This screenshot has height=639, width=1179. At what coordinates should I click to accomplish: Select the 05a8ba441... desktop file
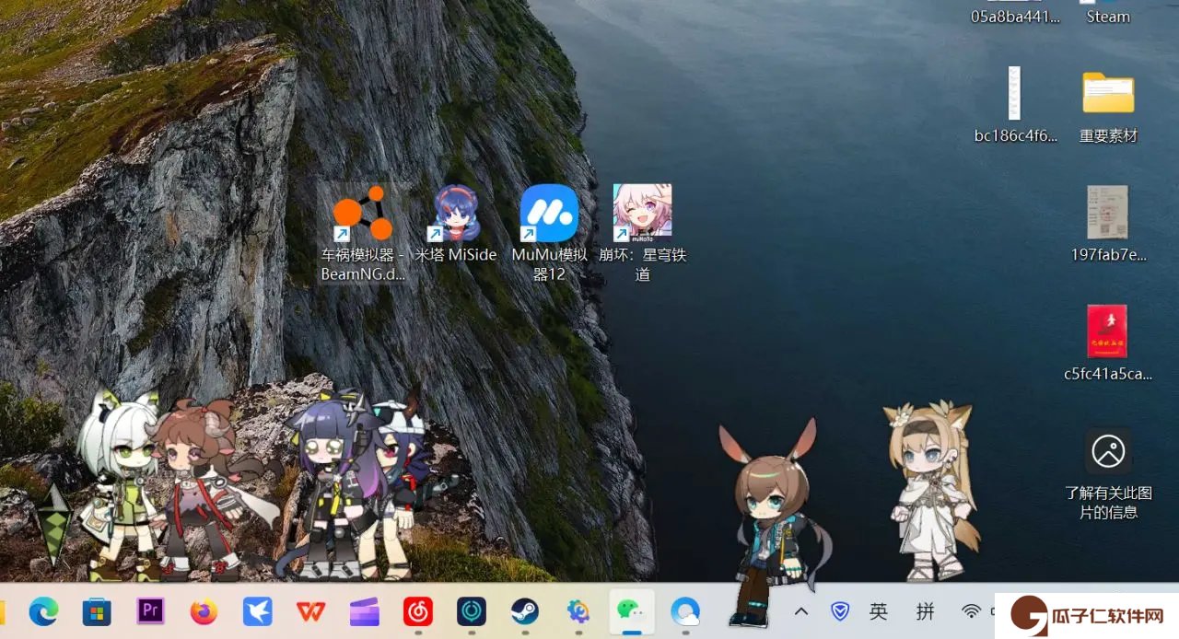pos(1015,13)
